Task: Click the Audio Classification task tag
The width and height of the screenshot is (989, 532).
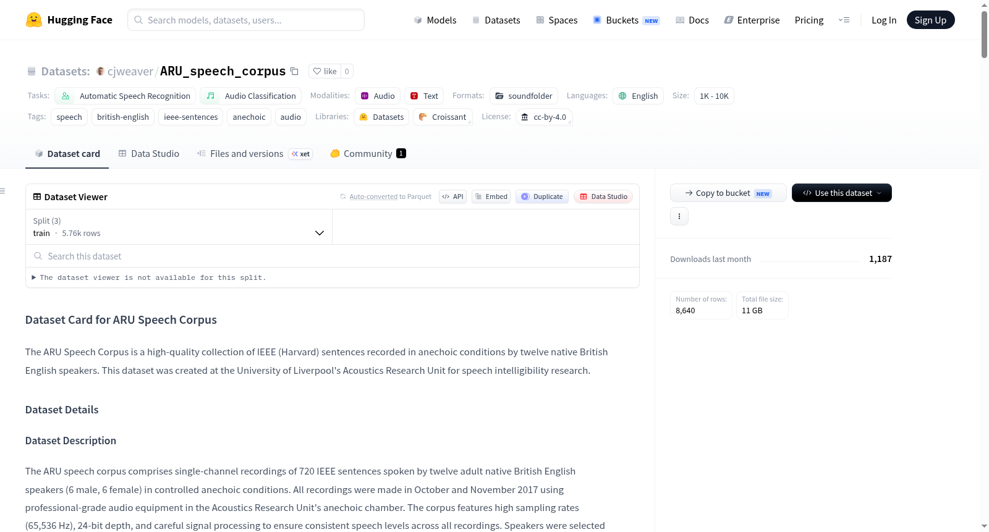Action: point(251,96)
